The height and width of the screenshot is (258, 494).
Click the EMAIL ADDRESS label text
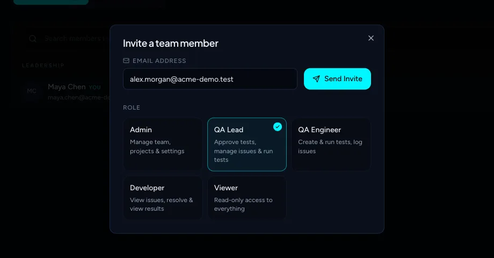[x=159, y=61]
